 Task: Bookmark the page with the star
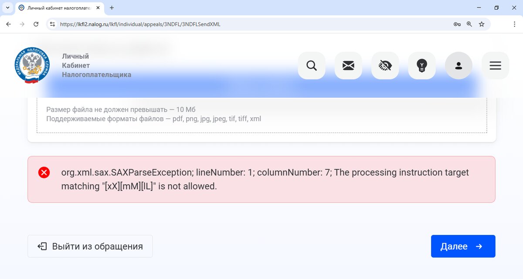point(482,24)
